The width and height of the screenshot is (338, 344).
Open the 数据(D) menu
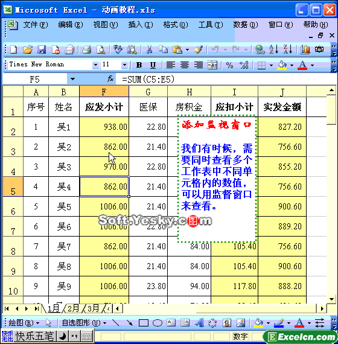click(x=246, y=25)
